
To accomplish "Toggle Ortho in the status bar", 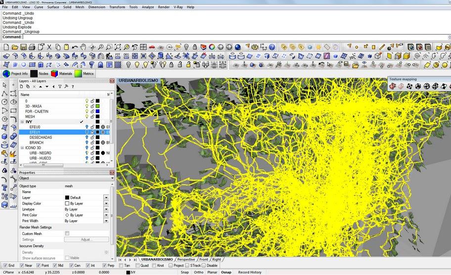I will point(198,272).
